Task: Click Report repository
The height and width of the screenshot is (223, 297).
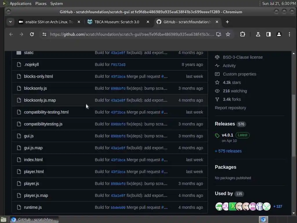Action: [230, 108]
